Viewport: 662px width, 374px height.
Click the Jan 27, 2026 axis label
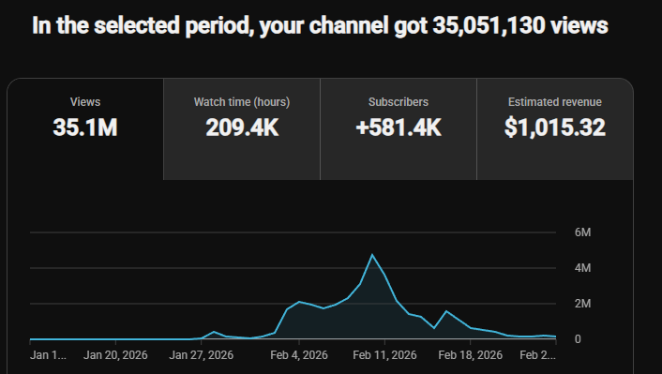pyautogui.click(x=201, y=355)
